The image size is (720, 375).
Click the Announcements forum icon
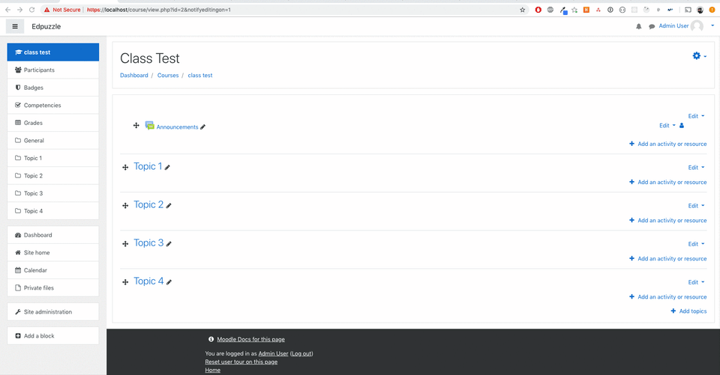[149, 126]
